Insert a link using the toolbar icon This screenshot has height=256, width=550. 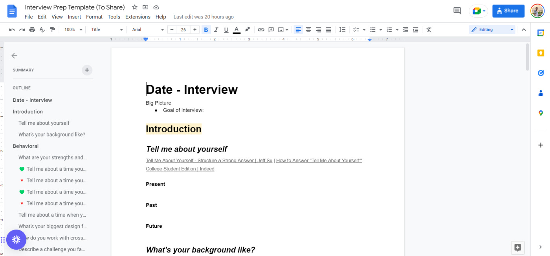click(x=260, y=29)
